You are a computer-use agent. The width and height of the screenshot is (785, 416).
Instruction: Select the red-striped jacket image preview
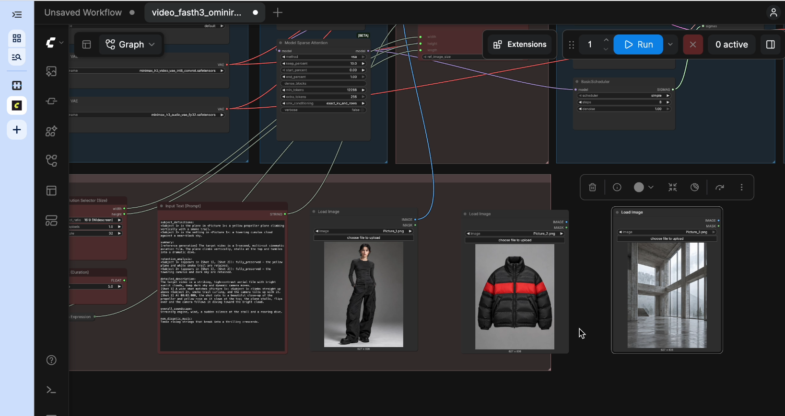coord(515,297)
